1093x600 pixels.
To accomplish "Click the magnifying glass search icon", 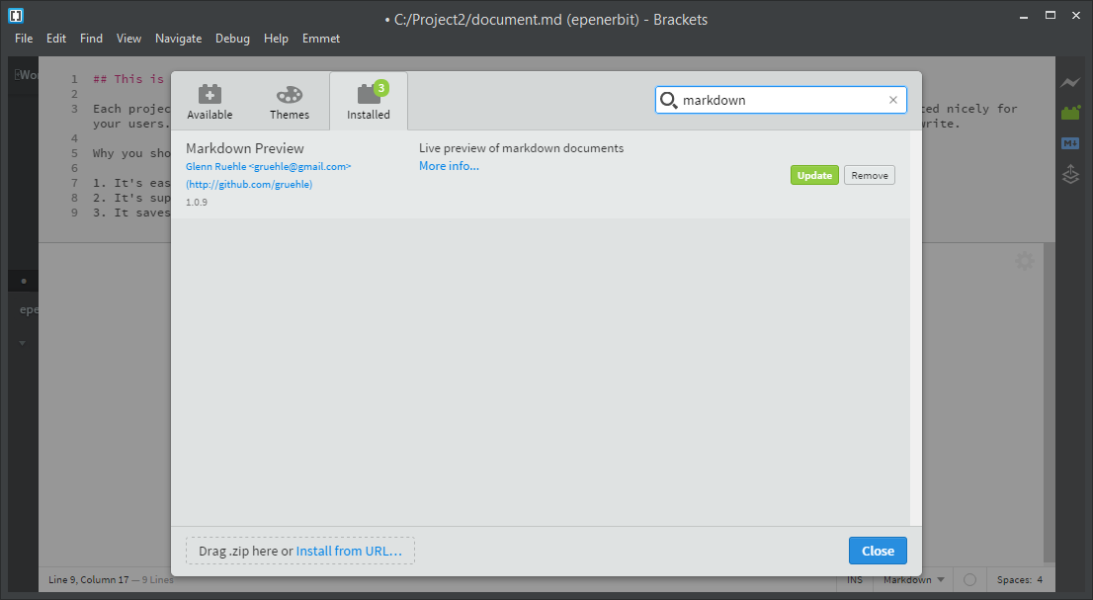I will click(669, 100).
